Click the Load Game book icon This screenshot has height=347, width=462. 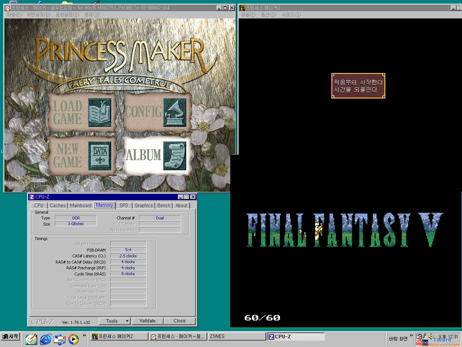[x=100, y=113]
